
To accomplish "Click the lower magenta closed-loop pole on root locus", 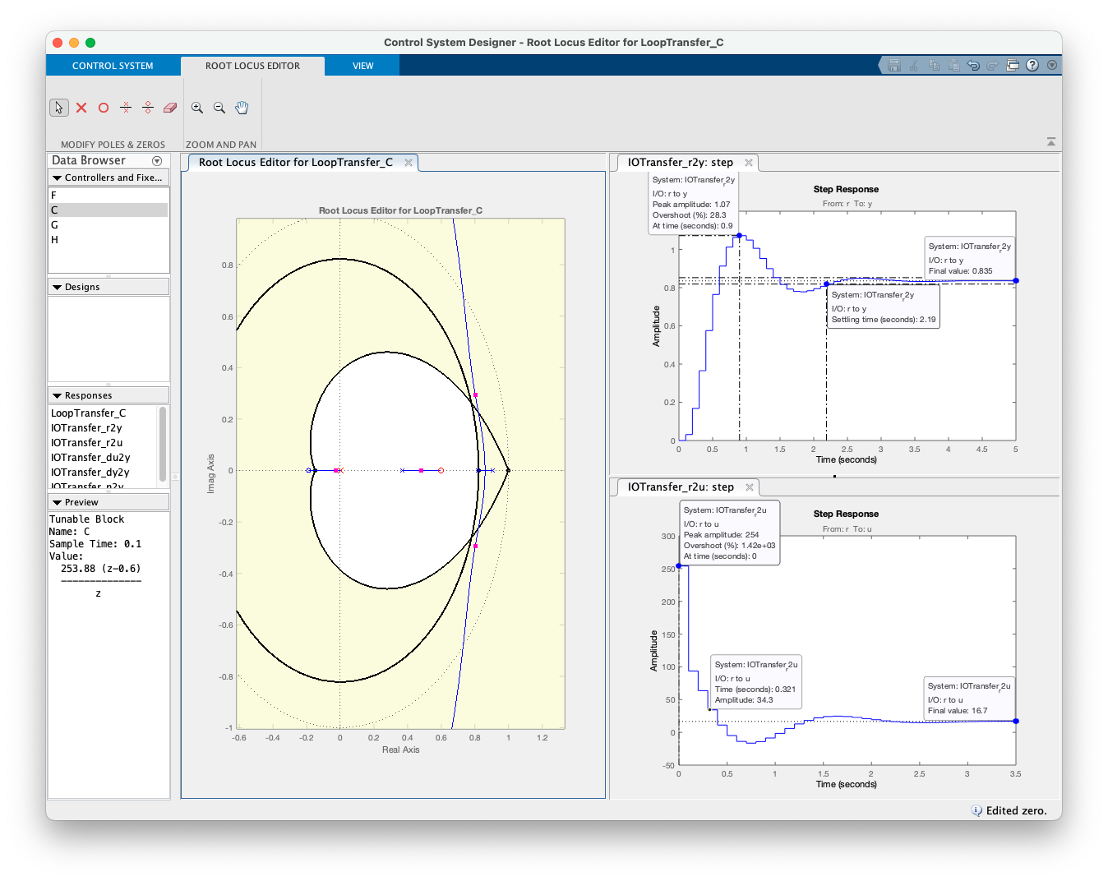I will point(475,546).
